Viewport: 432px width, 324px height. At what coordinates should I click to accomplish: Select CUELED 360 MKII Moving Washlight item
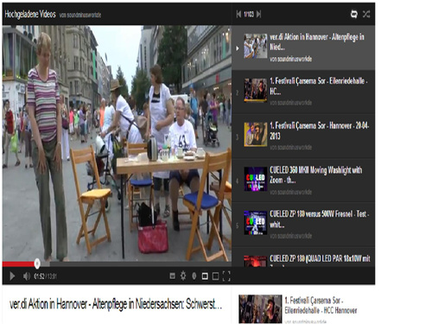tap(303, 181)
